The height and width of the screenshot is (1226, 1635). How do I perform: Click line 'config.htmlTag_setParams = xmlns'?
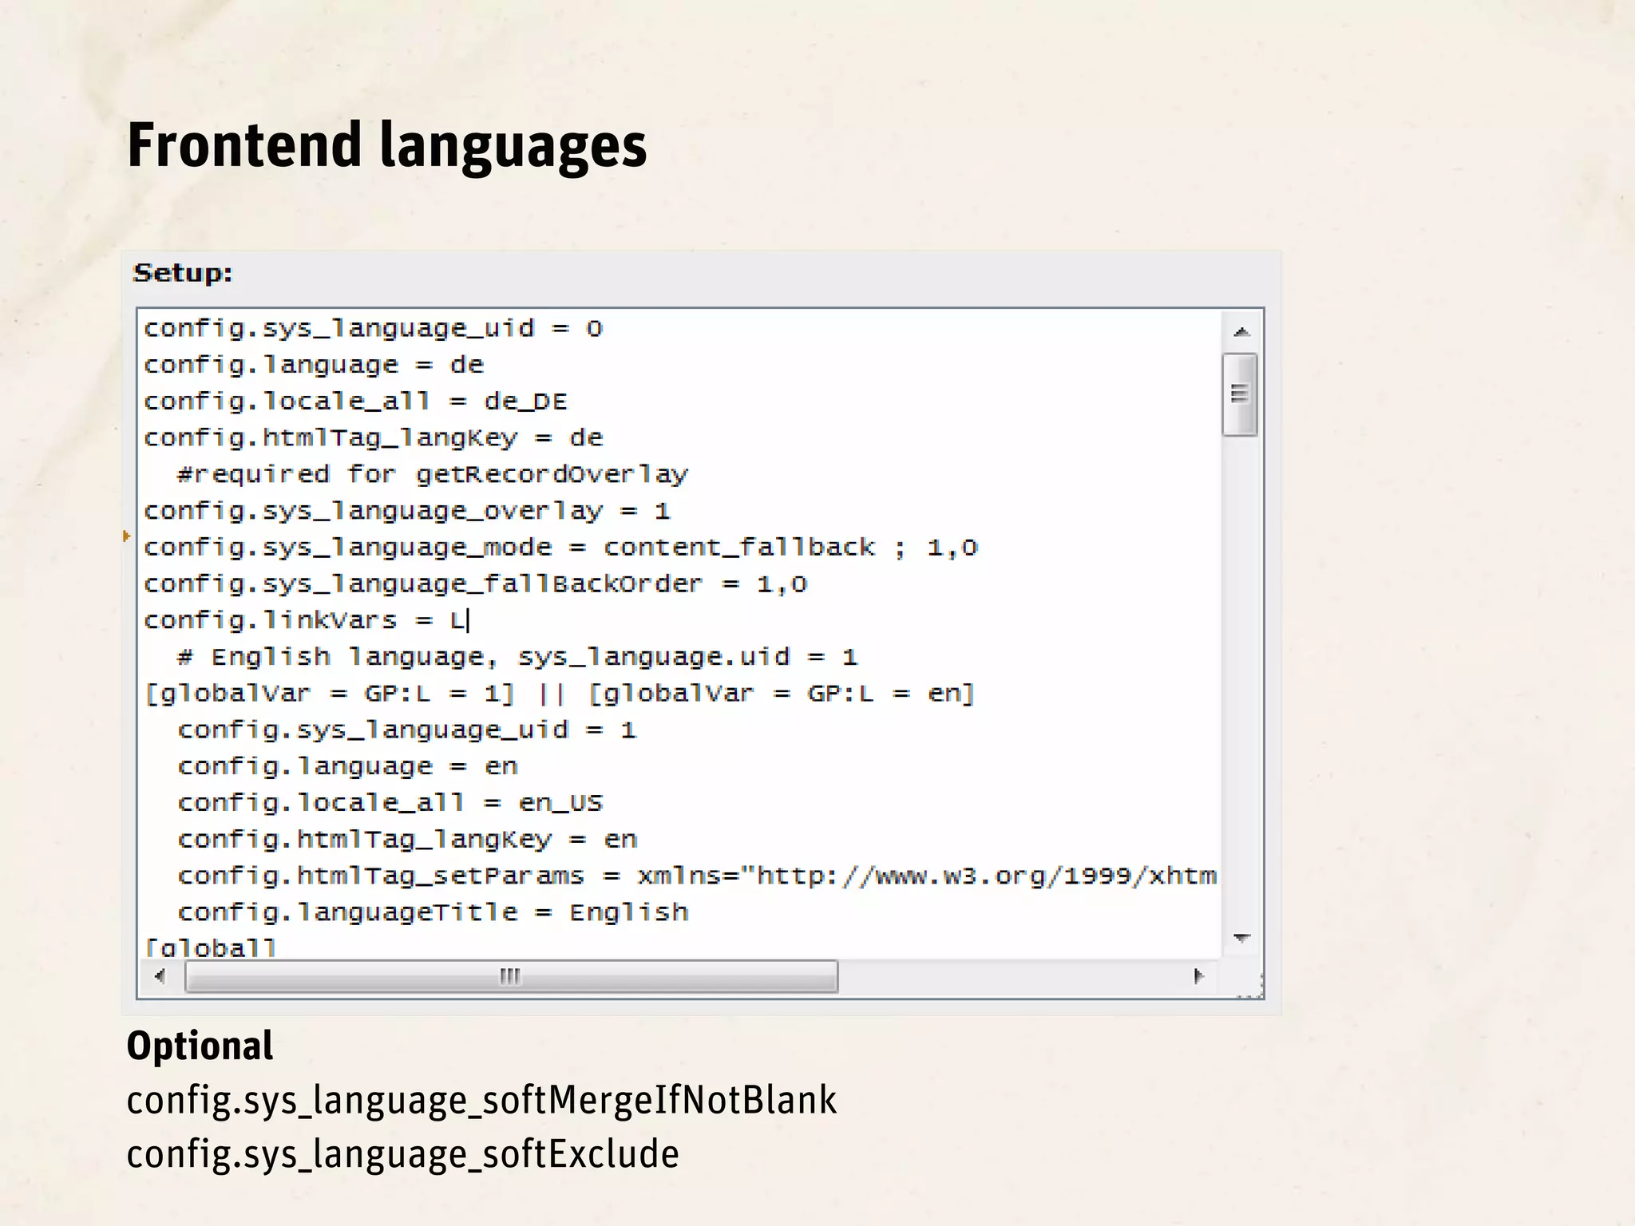pos(698,876)
